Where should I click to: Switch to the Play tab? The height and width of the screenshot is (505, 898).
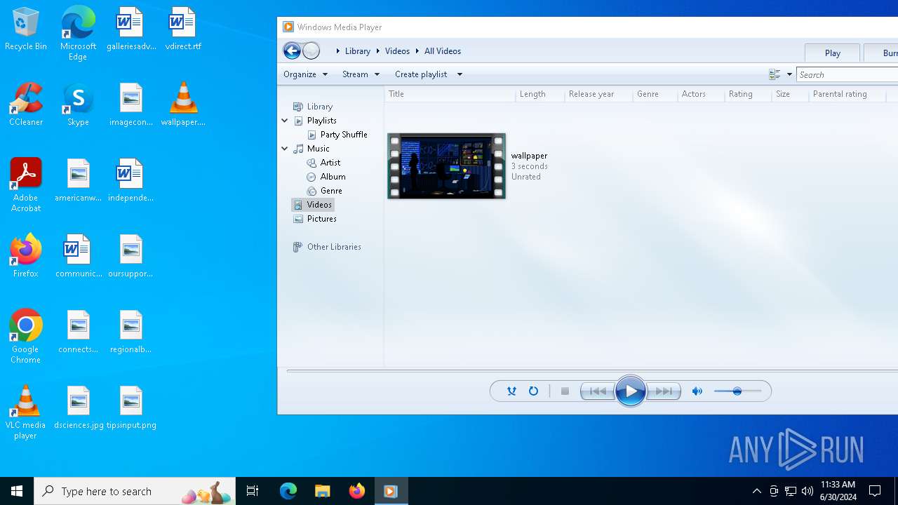pyautogui.click(x=833, y=53)
